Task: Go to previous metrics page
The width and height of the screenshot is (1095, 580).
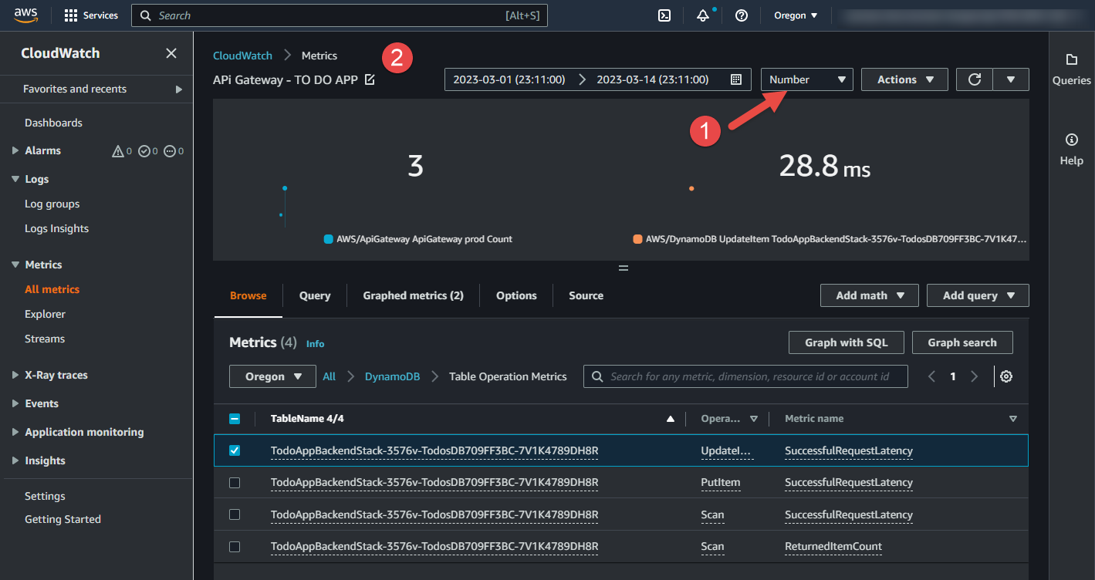Action: [x=931, y=376]
